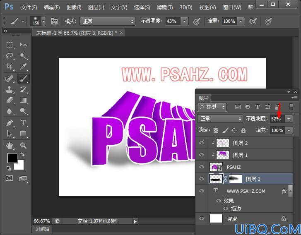This screenshot has width=301, height=235.
Task: Select the Pen tool
Action: [10, 123]
